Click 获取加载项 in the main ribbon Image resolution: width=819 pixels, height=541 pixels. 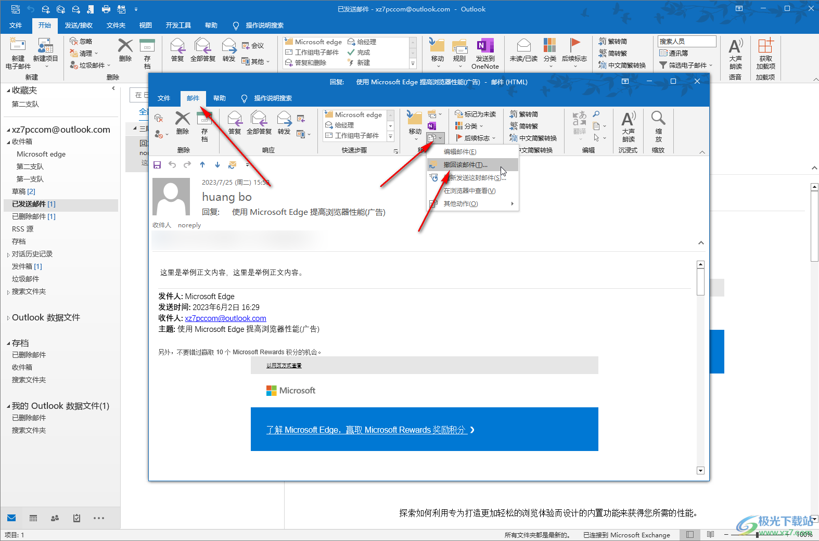coord(765,54)
